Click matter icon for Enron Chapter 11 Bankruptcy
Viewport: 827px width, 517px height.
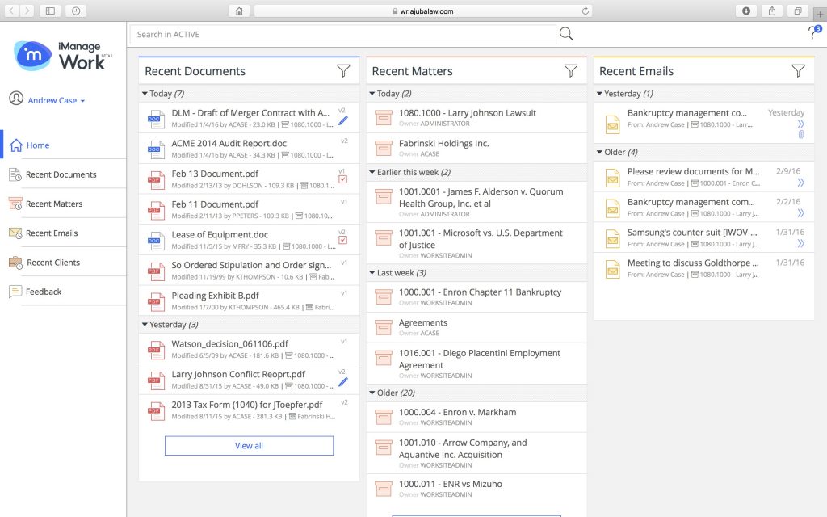click(384, 297)
